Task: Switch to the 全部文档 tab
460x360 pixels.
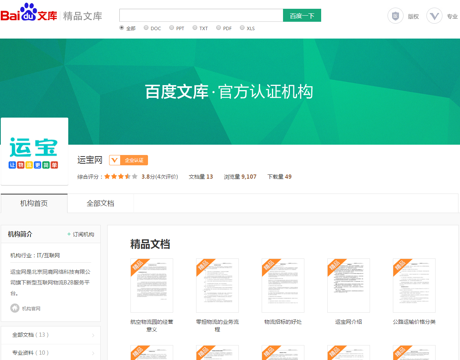Action: tap(100, 203)
